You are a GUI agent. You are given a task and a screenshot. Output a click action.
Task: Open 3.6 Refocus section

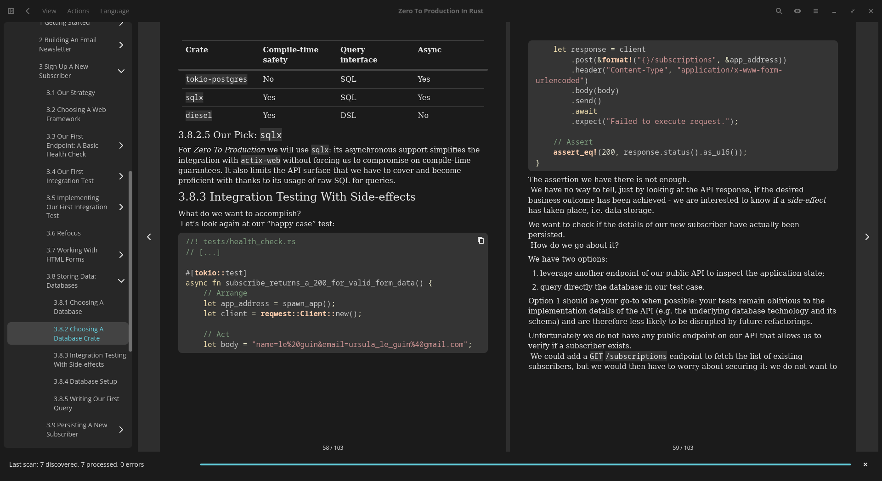pyautogui.click(x=63, y=233)
